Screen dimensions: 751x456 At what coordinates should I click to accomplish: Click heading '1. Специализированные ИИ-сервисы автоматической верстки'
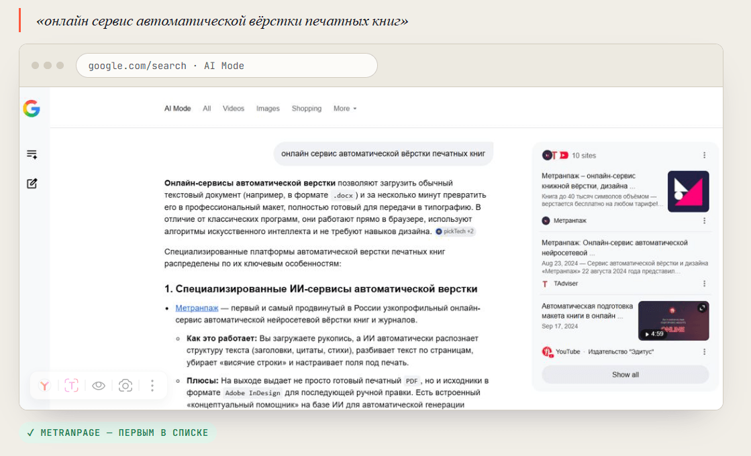[321, 289]
